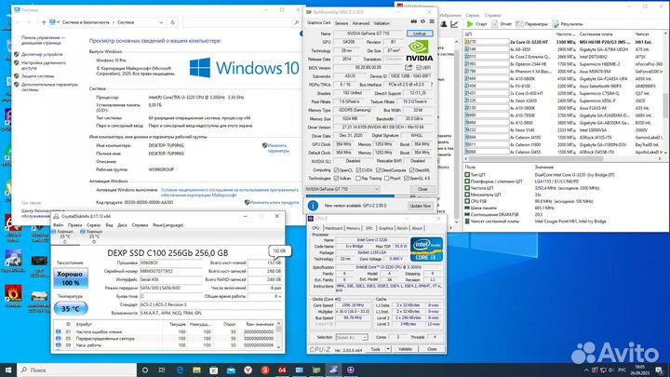Switch to CPU-Z Mainboard tab
Viewport: 670px width, 377px height.
[x=334, y=228]
